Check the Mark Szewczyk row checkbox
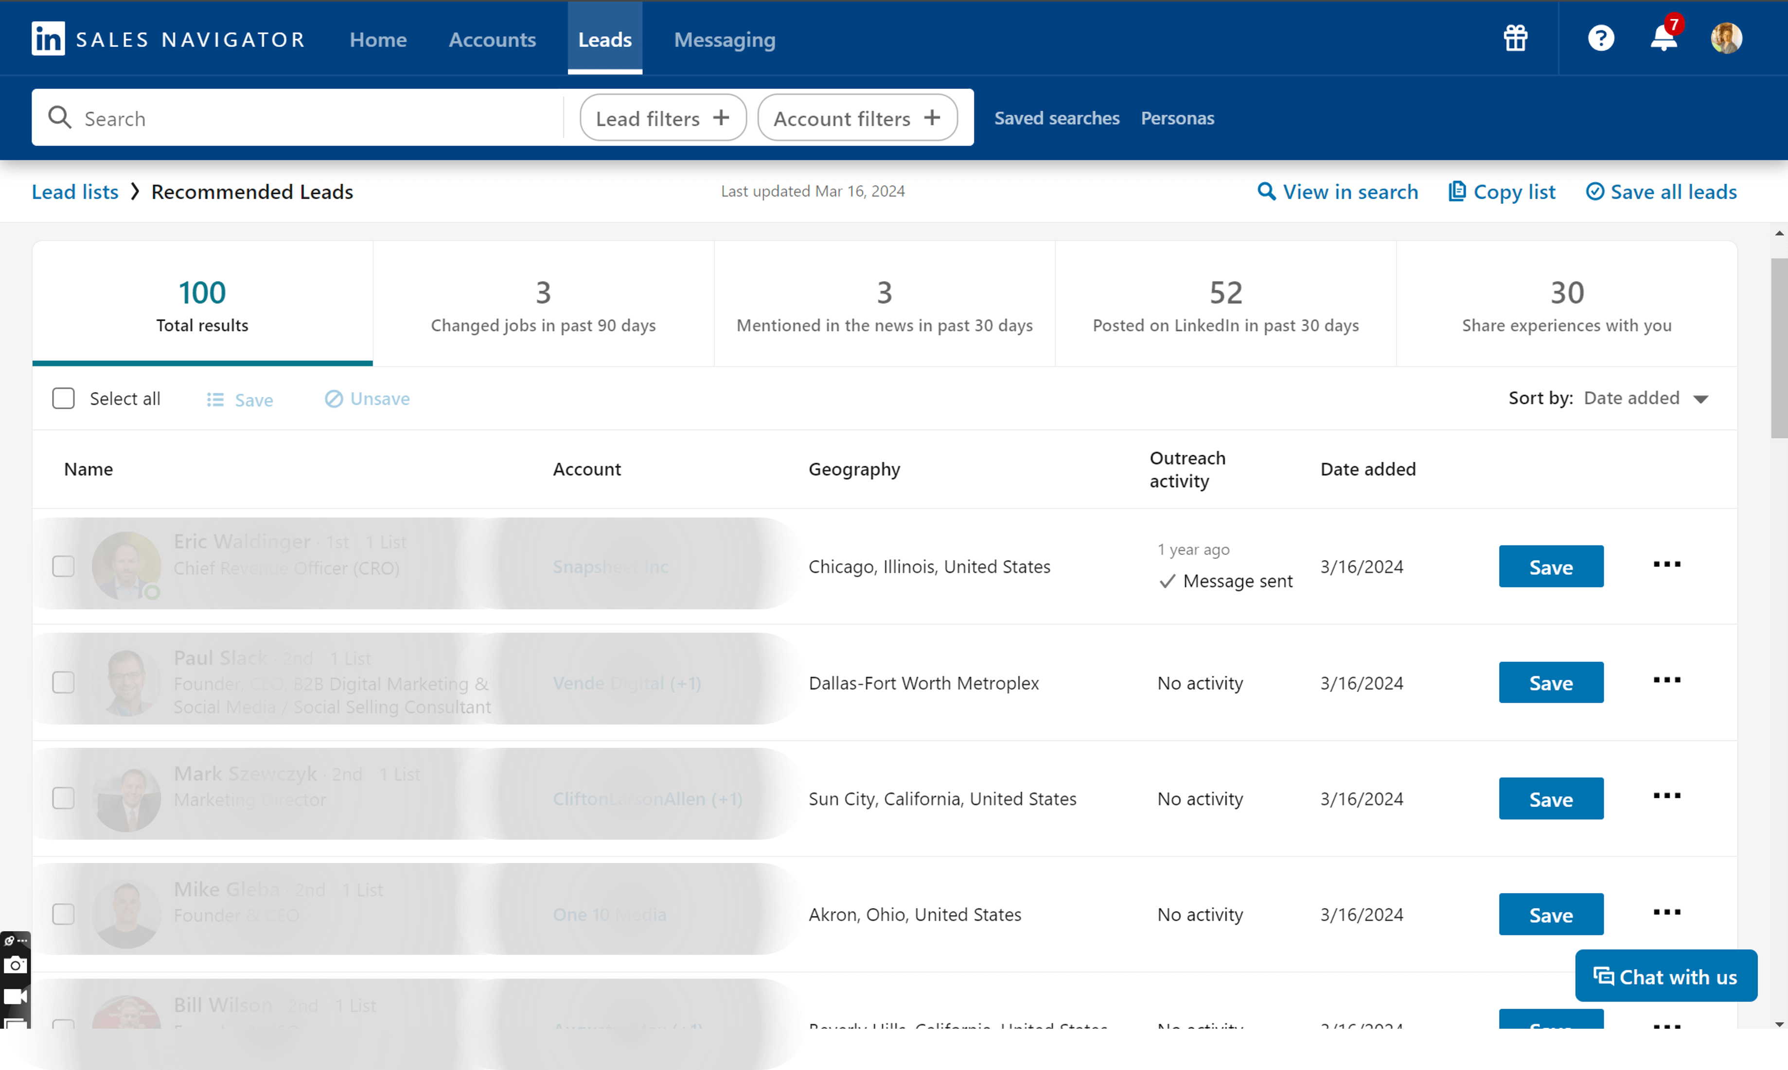Viewport: 1788px width, 1070px height. 64,798
